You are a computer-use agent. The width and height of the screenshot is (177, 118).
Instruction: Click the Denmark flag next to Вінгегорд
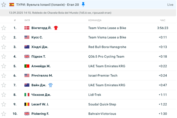(27, 28)
